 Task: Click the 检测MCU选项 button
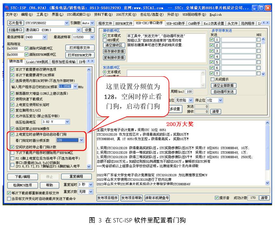pos(23,185)
